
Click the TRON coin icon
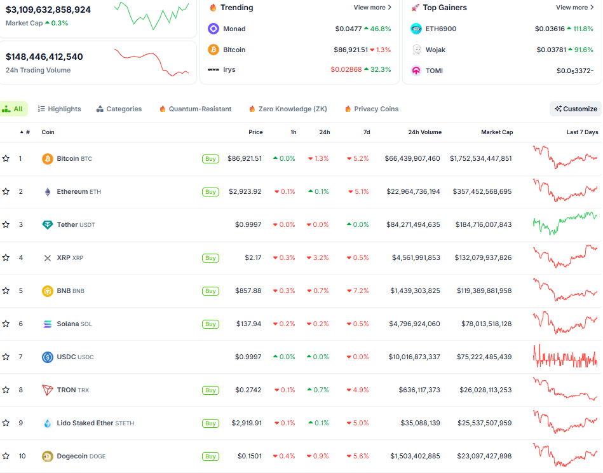(47, 390)
